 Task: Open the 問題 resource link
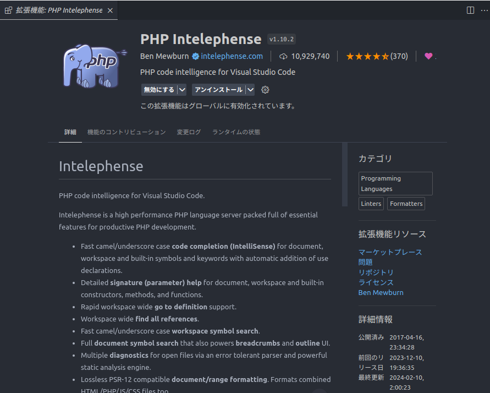click(x=365, y=263)
